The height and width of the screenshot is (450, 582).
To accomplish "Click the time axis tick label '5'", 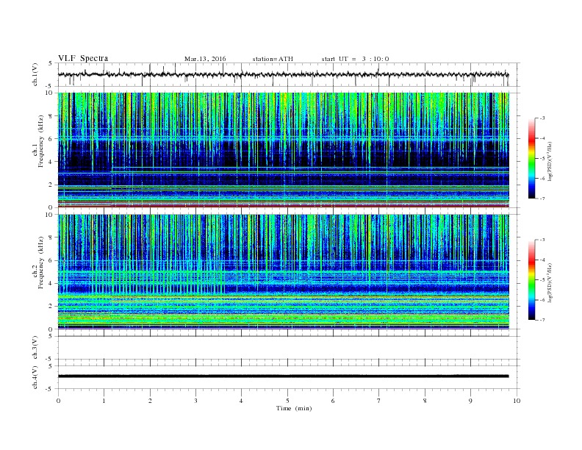I will point(287,401).
